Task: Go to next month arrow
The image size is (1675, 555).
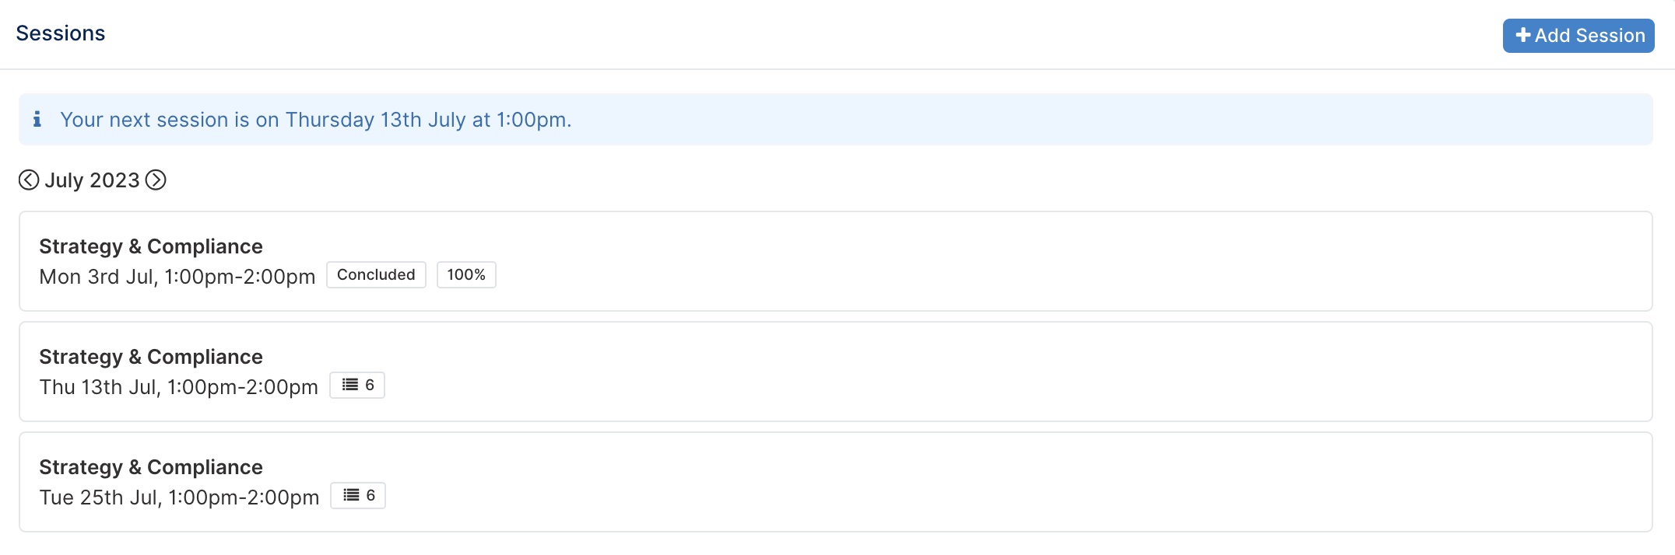Action: (x=156, y=180)
